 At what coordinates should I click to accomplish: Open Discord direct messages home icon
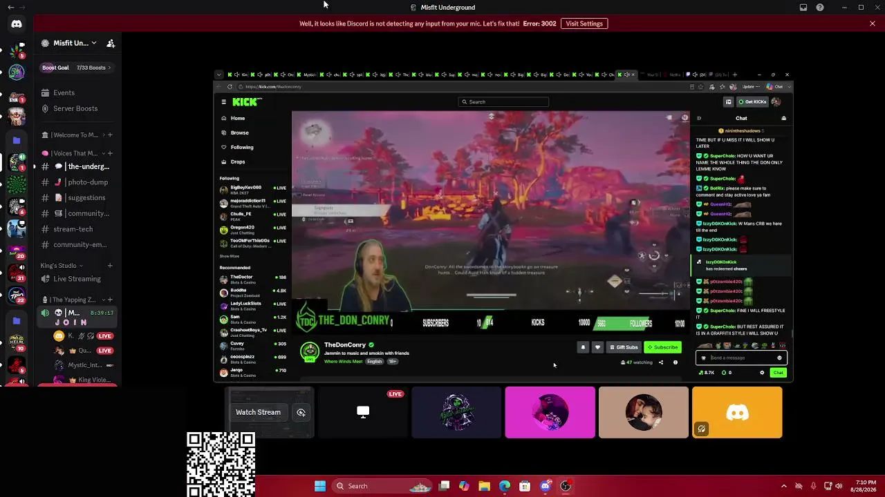tap(17, 24)
